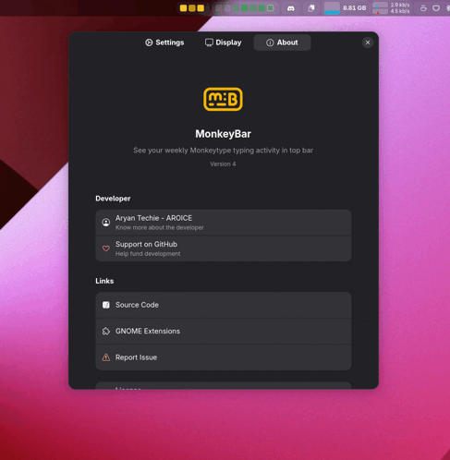
Task: Click the MonkeyBar title text
Action: point(223,134)
